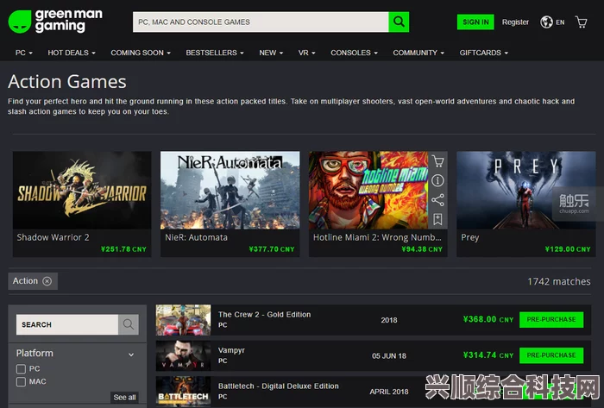Open the PC dropdown menu
The height and width of the screenshot is (408, 604).
[23, 53]
